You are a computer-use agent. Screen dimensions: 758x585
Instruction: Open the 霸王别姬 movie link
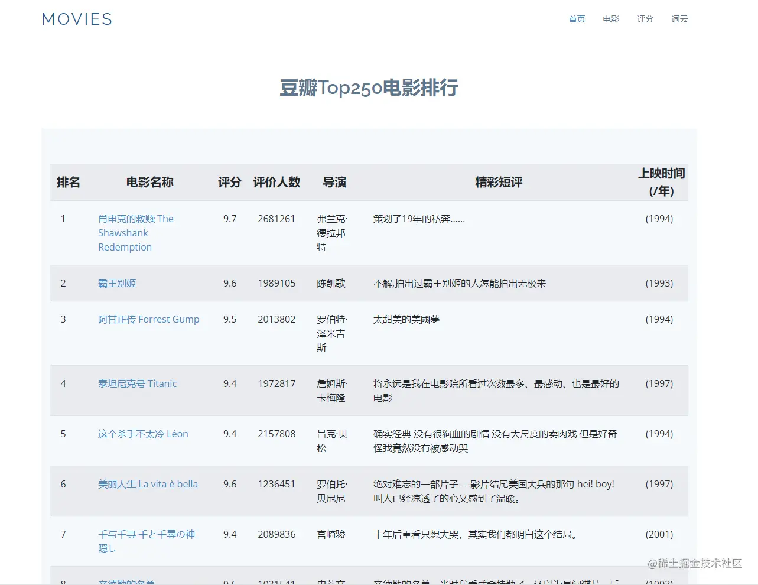point(117,283)
